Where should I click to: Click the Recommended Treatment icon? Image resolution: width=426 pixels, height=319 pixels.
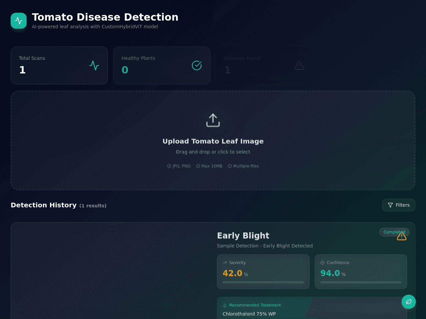tap(225, 305)
